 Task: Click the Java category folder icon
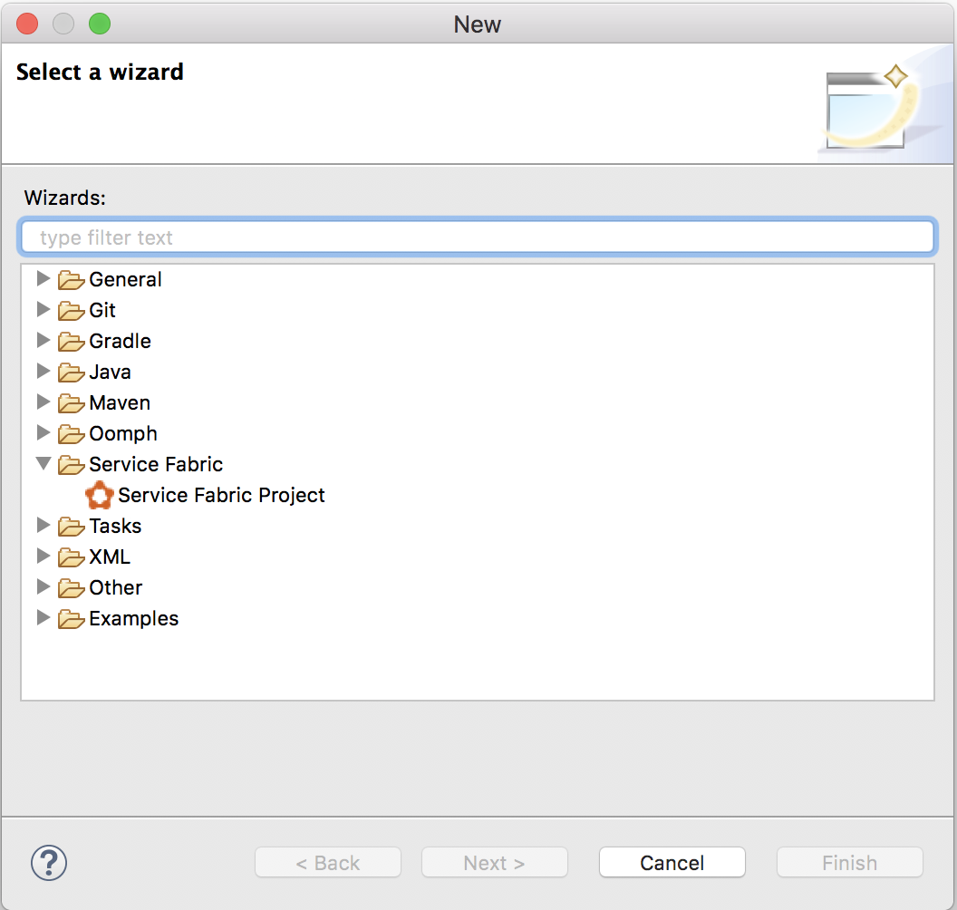(71, 372)
